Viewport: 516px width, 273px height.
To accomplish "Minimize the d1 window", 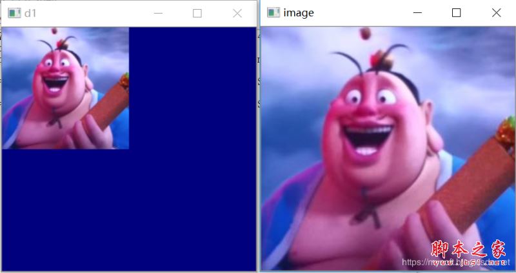I will (158, 13).
